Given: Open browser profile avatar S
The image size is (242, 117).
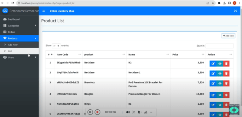Looking at the screenshot, I should (x=234, y=3).
